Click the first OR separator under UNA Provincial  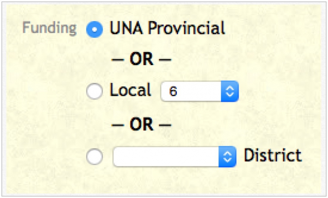pyautogui.click(x=142, y=59)
